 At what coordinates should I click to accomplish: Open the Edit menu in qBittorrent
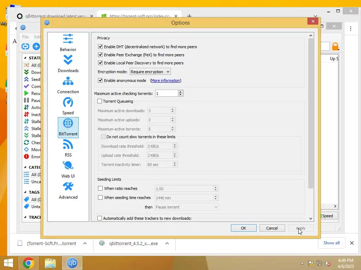click(37, 37)
